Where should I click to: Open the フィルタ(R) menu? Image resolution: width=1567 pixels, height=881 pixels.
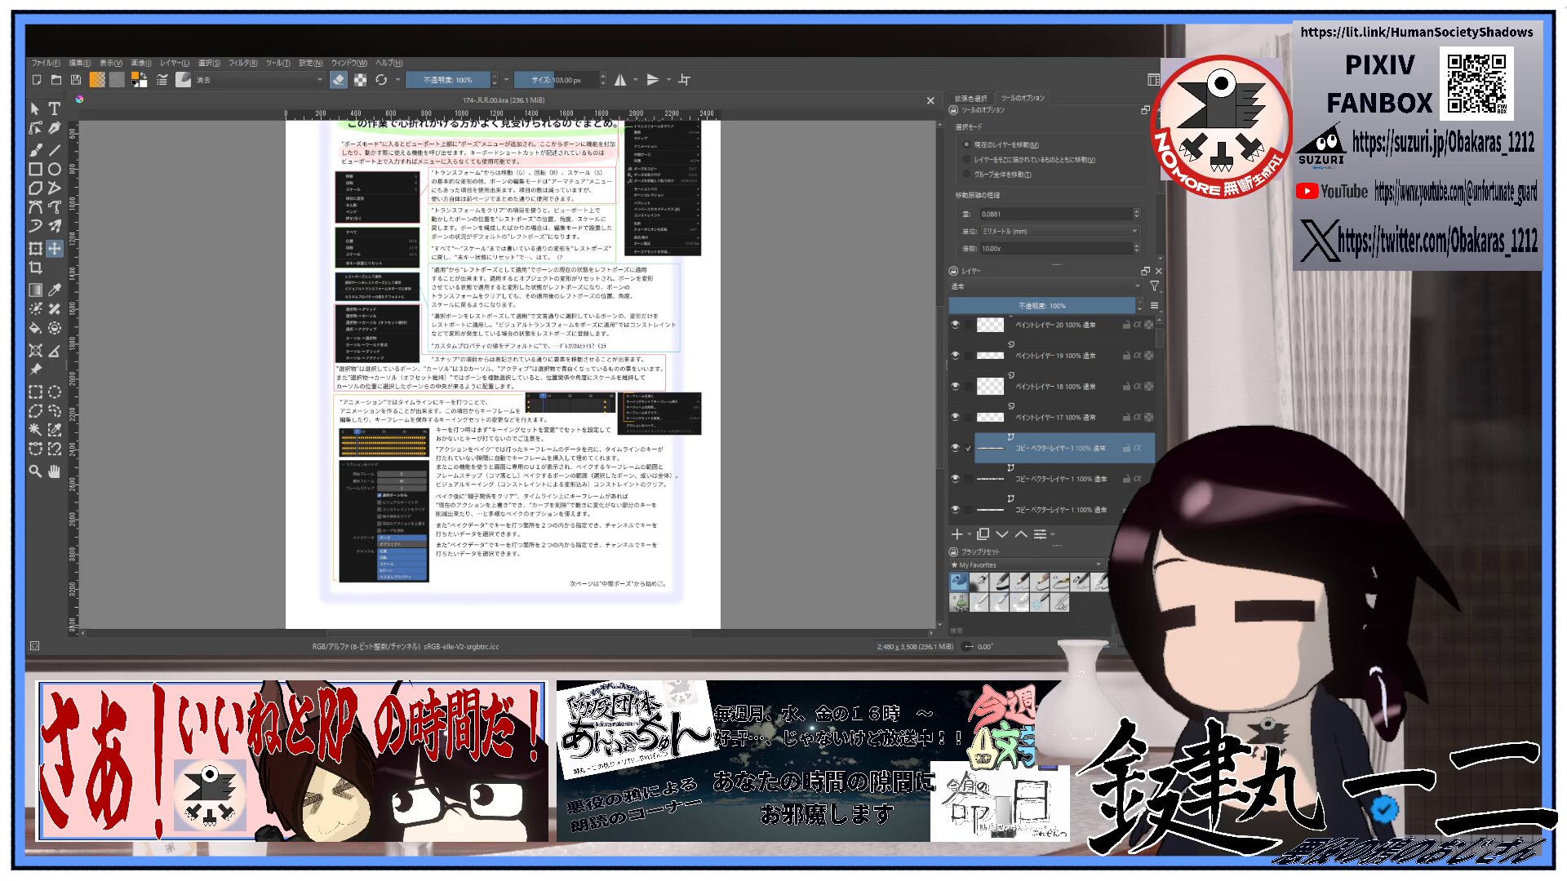[x=242, y=63]
